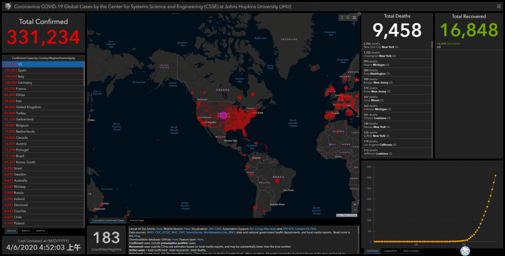Switch to Cumulative Confirmed Cases tab
Image resolution: width=505 pixels, height=256 pixels.
[x=108, y=220]
